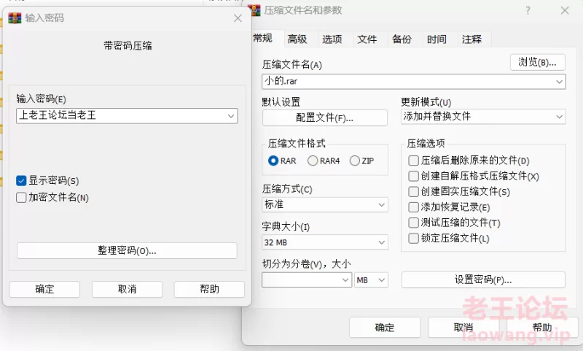583x351 pixels.
Task: Open 压缩方式 dropdown showing 标准
Action: 381,205
